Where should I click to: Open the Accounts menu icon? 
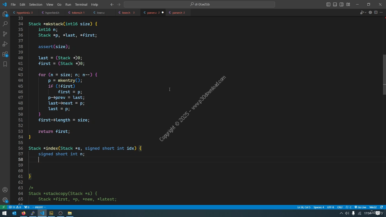click(x=5, y=190)
